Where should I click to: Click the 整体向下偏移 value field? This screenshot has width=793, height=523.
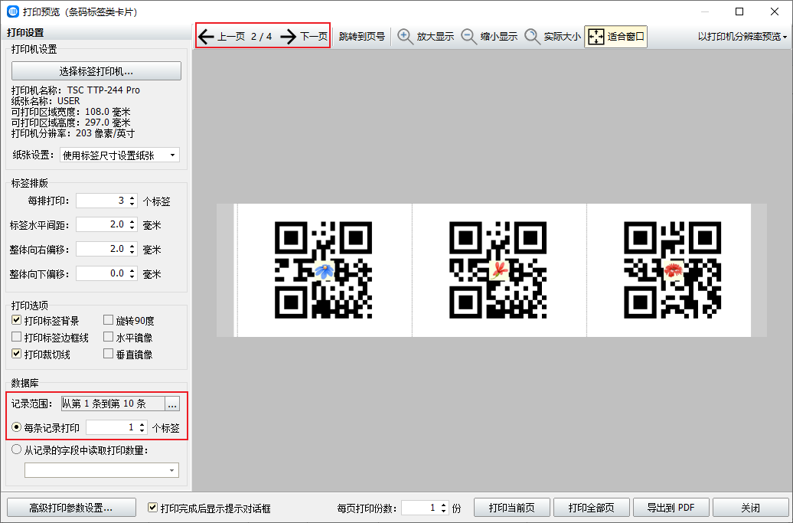click(x=101, y=273)
